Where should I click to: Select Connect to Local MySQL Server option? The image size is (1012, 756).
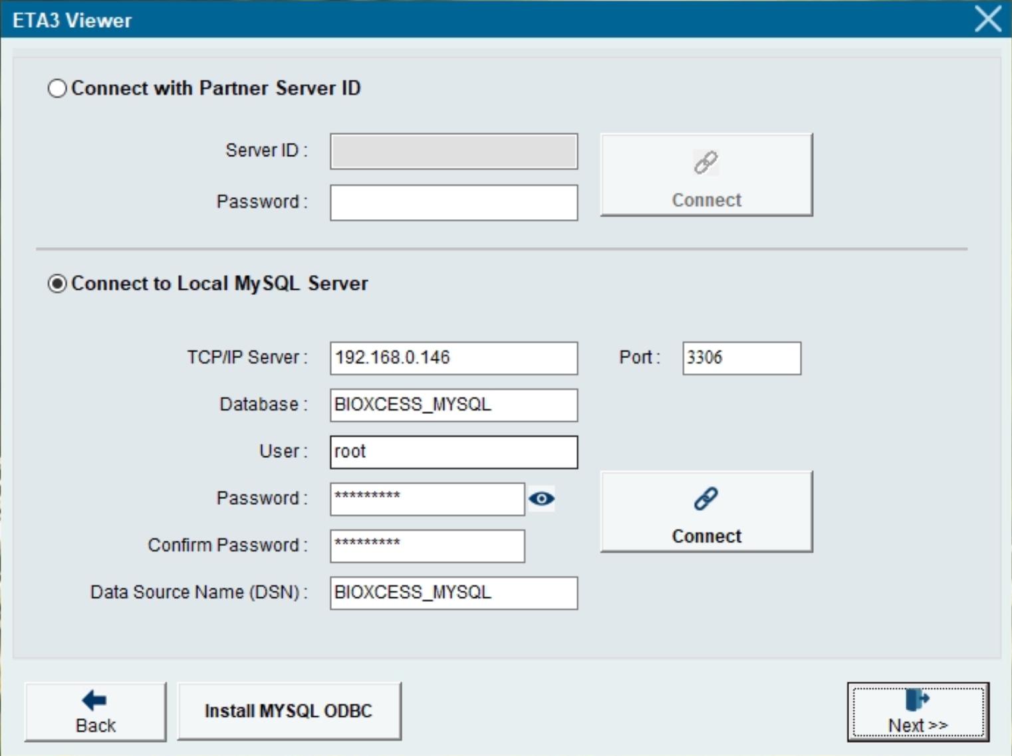click(57, 284)
